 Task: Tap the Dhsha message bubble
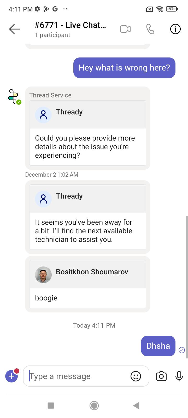coord(158,346)
